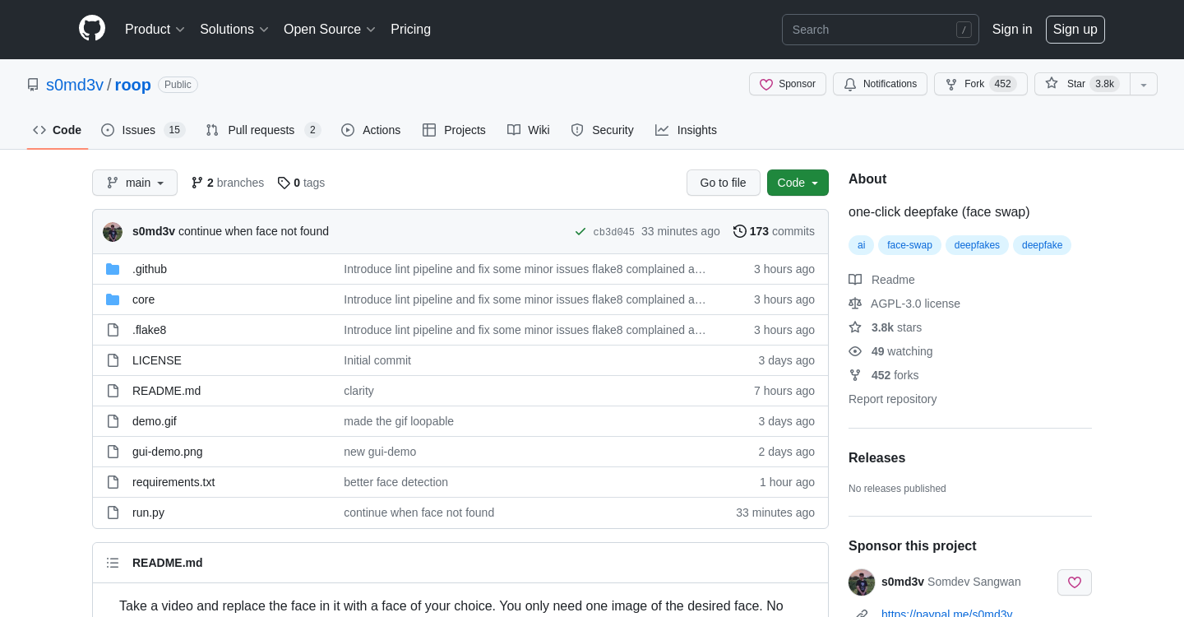1184x617 pixels.
Task: Fork the repository with the Fork button
Action: click(x=981, y=84)
